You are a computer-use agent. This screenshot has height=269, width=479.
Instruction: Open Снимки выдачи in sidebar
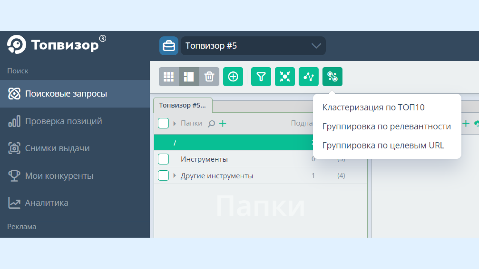click(75, 148)
